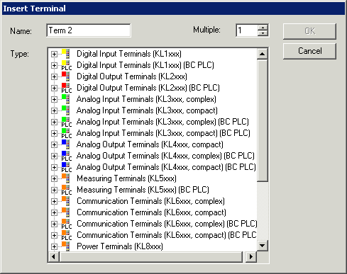Click in the Name field containing Term 2

point(89,30)
